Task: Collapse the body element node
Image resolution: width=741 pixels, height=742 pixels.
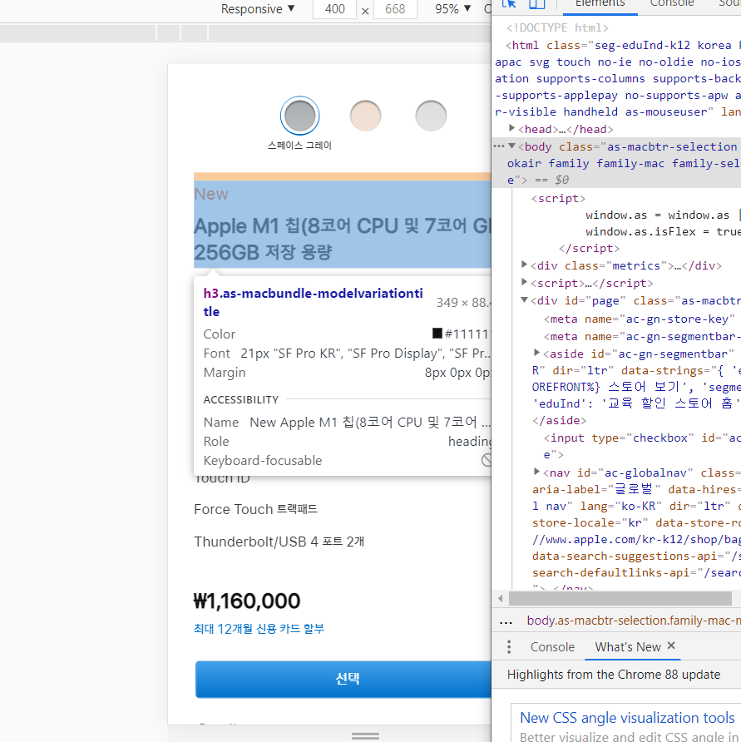Action: (511, 146)
